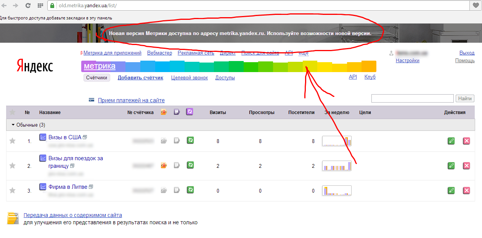Click the counter search input field
The height and width of the screenshot is (238, 482).
point(413,98)
